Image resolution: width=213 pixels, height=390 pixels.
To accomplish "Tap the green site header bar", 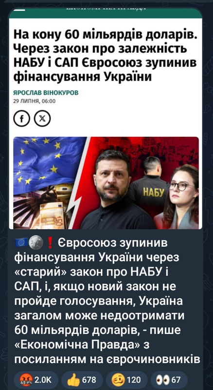I will coord(106,13).
